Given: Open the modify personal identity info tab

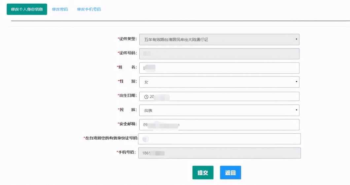Looking at the screenshot, I should (27, 9).
